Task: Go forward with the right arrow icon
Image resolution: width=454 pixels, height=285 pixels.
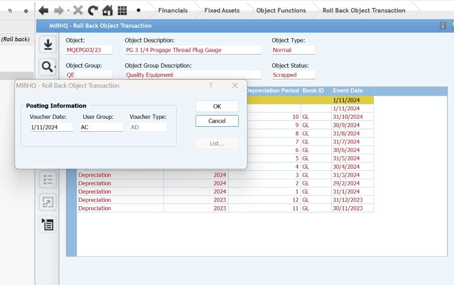Action: [59, 10]
